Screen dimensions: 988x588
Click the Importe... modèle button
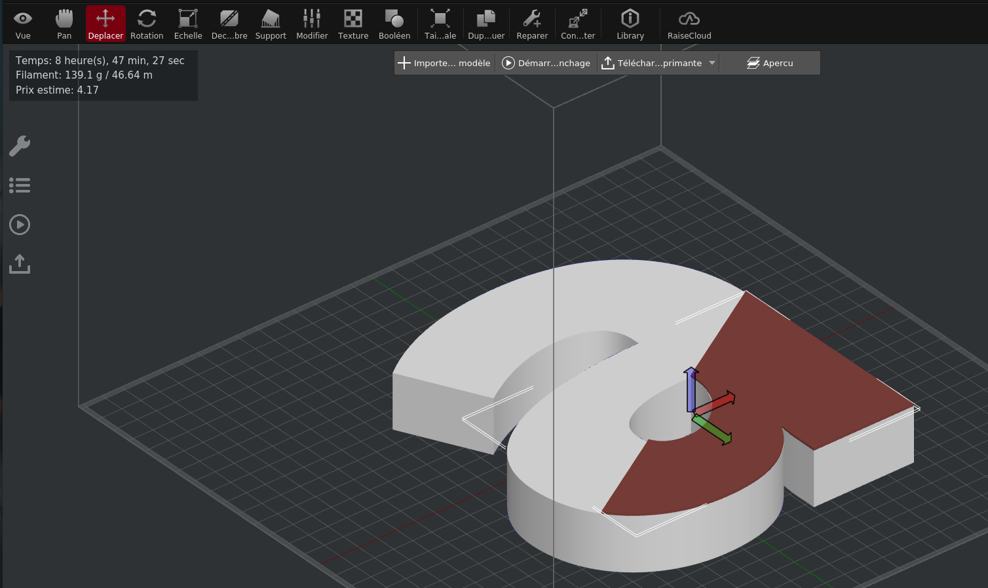[444, 63]
